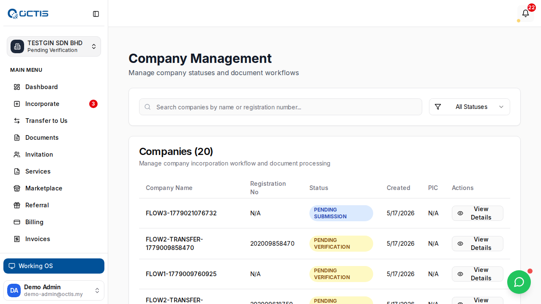Click the Services file icon
This screenshot has height=304, width=541.
pyautogui.click(x=17, y=171)
